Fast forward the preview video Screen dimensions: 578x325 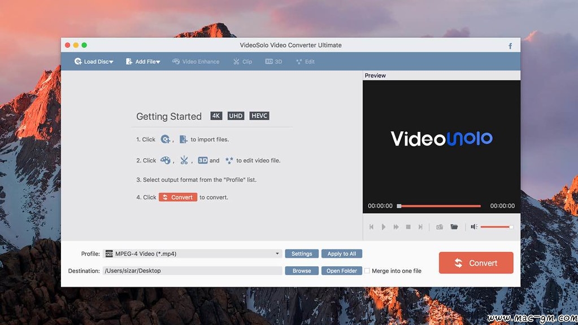tap(396, 227)
